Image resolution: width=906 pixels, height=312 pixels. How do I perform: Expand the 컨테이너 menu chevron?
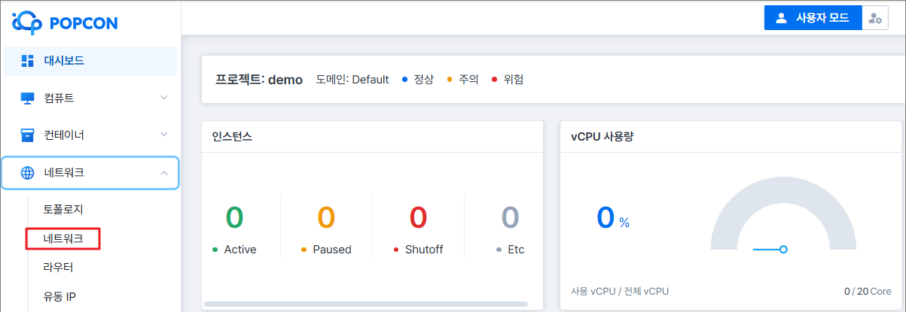click(x=164, y=135)
